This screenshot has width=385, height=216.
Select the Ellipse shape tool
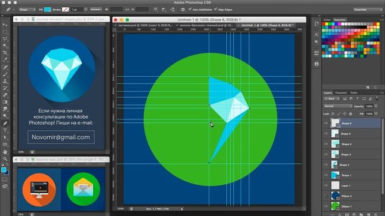pos(5,145)
